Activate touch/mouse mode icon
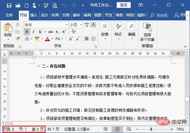The width and height of the screenshot is (190, 133). 34,6
